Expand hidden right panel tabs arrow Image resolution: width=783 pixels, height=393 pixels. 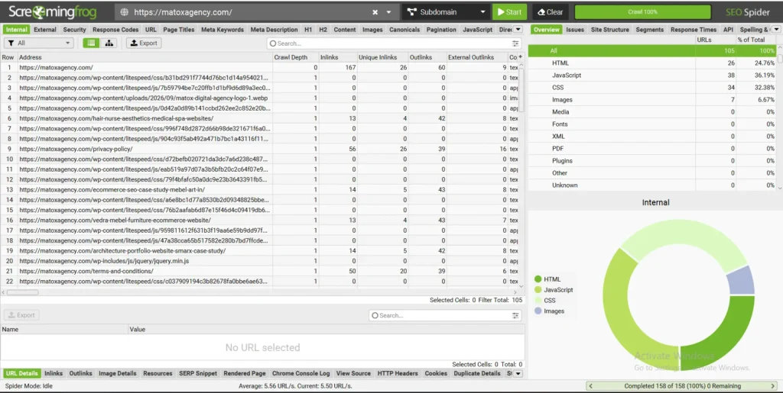click(x=776, y=30)
